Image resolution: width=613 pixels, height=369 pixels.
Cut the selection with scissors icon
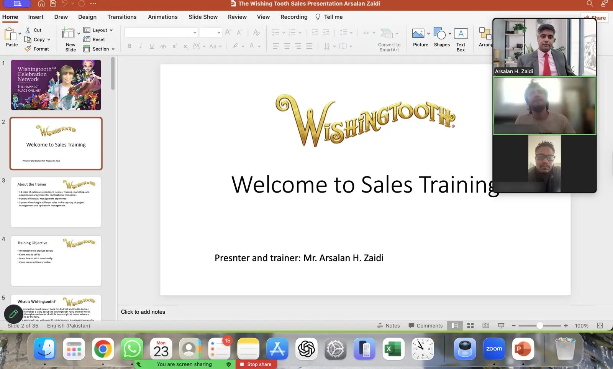pos(28,30)
